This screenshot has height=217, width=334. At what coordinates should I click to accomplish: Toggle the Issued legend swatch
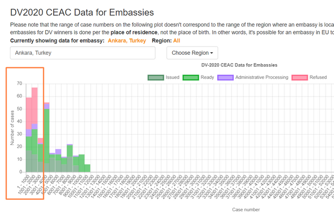pos(156,77)
